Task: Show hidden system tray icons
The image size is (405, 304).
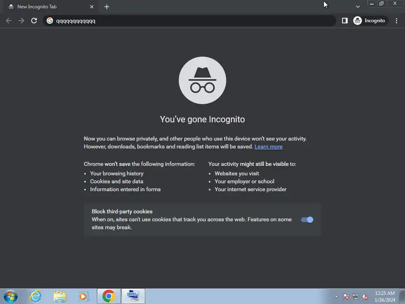Action: [336, 296]
